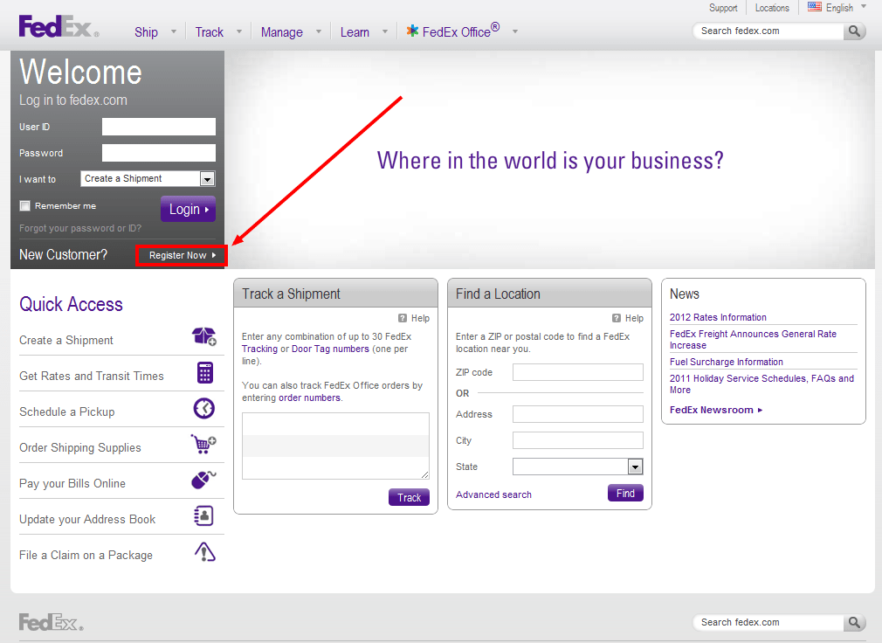
Task: Click the purple Track button
Action: pyautogui.click(x=409, y=497)
